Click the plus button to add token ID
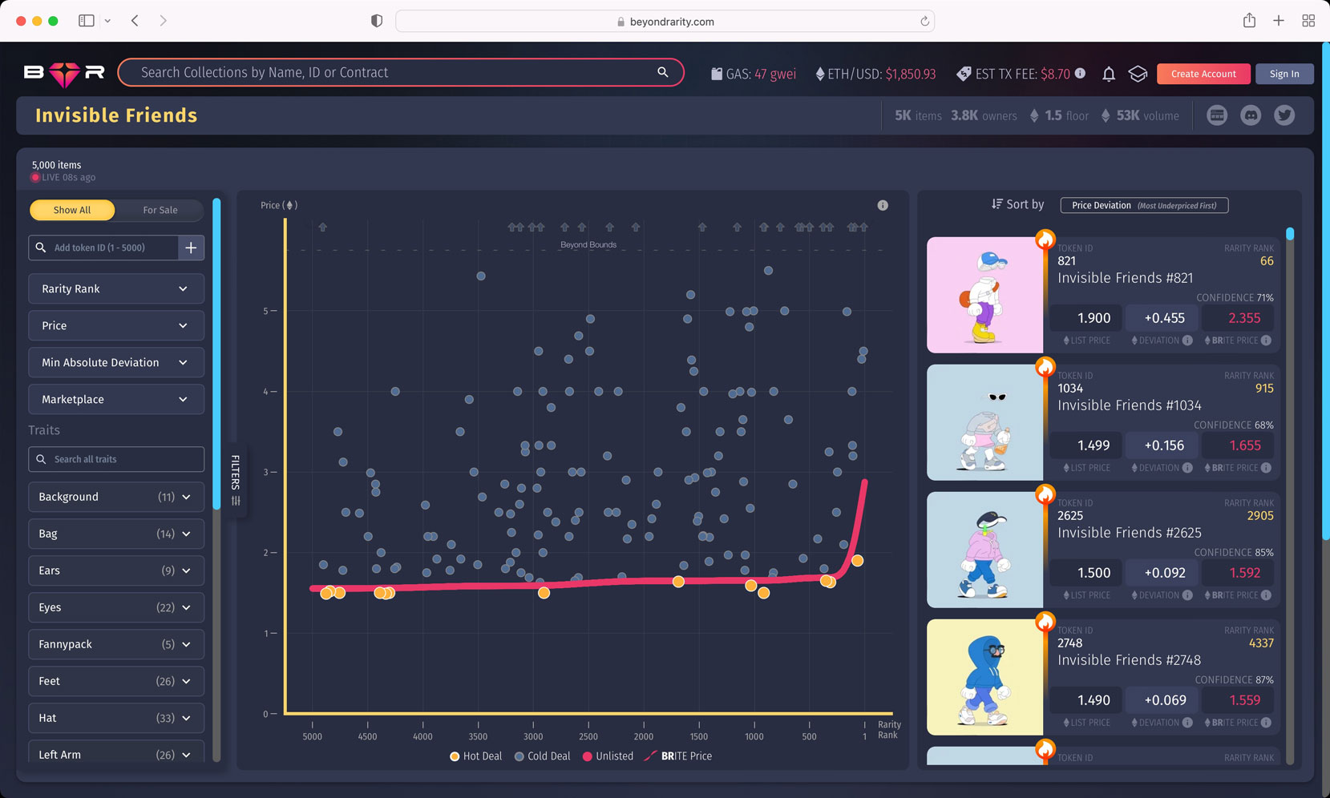The height and width of the screenshot is (798, 1330). [191, 248]
